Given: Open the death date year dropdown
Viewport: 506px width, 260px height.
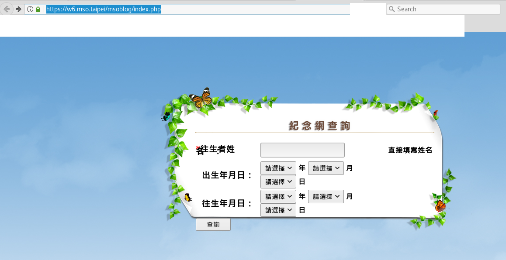Looking at the screenshot, I should tap(278, 197).
